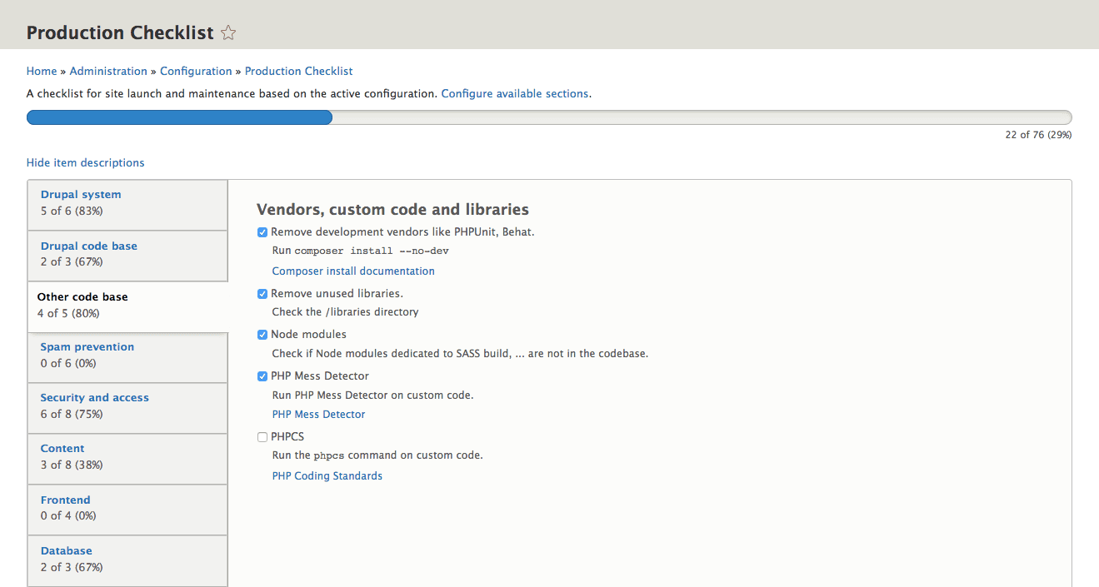This screenshot has width=1099, height=587.
Task: Click Hide item descriptions link
Action: 85,163
